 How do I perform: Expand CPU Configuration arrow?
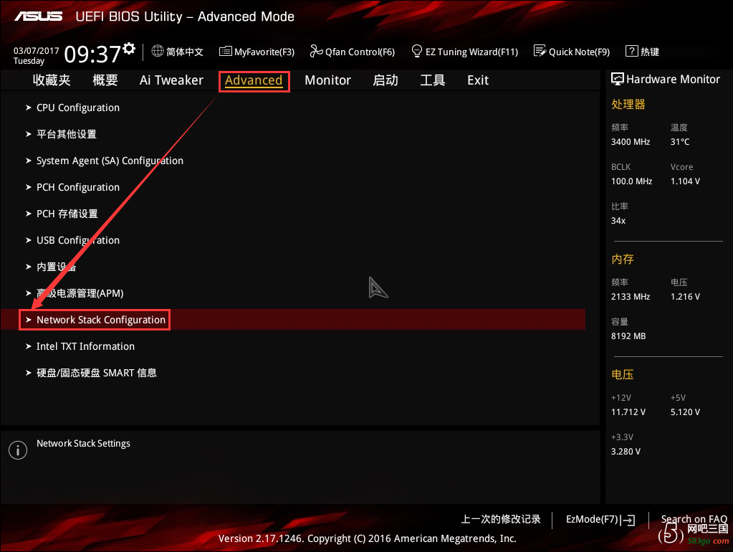pyautogui.click(x=29, y=108)
